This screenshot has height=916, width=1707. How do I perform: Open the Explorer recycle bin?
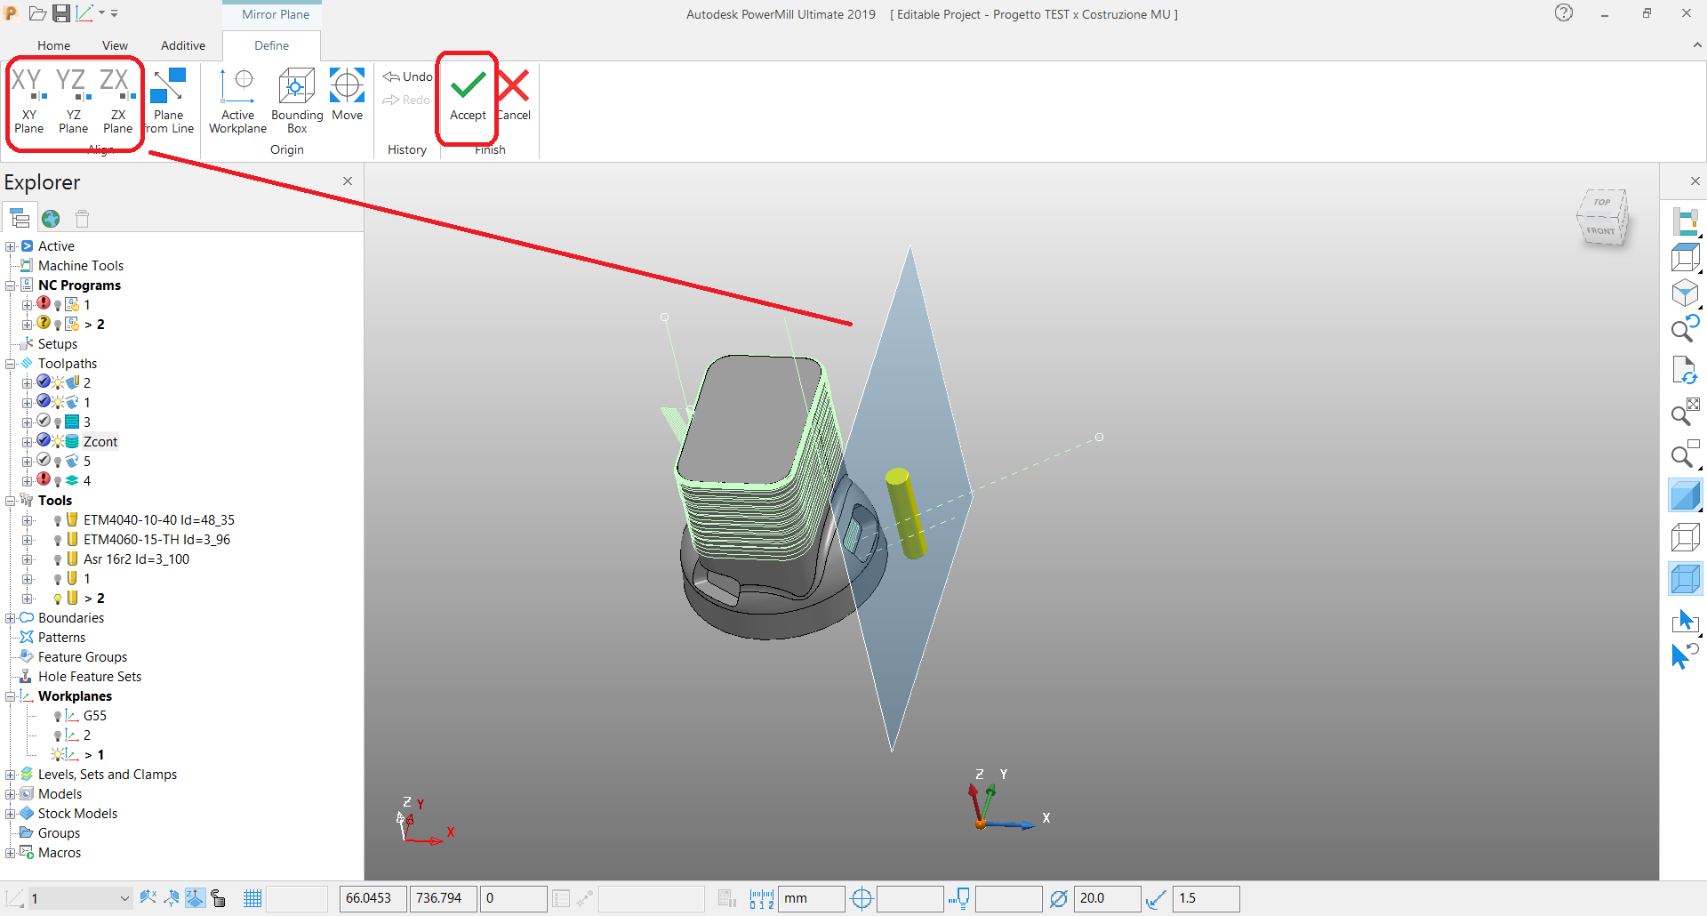[x=82, y=218]
